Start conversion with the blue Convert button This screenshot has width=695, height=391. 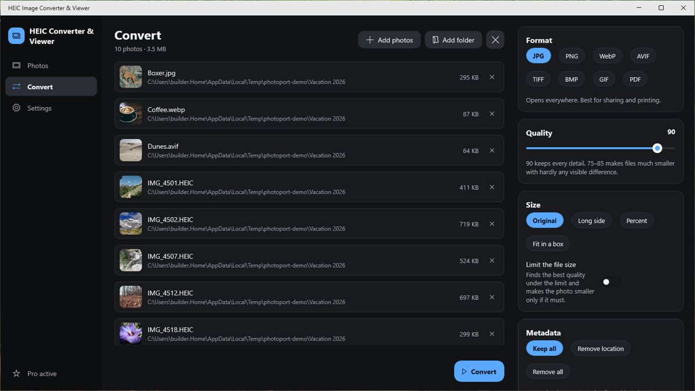click(479, 371)
